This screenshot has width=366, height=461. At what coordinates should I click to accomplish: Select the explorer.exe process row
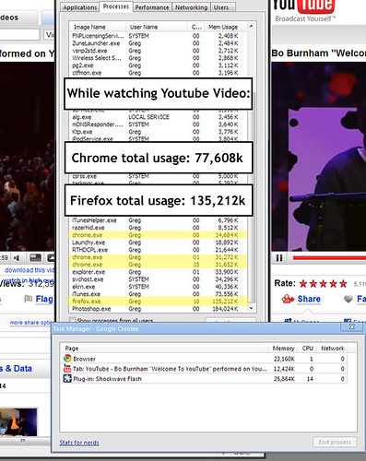click(159, 272)
